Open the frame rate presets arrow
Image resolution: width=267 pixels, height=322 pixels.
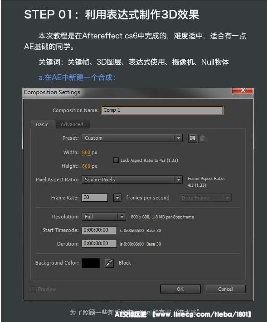[117, 198]
